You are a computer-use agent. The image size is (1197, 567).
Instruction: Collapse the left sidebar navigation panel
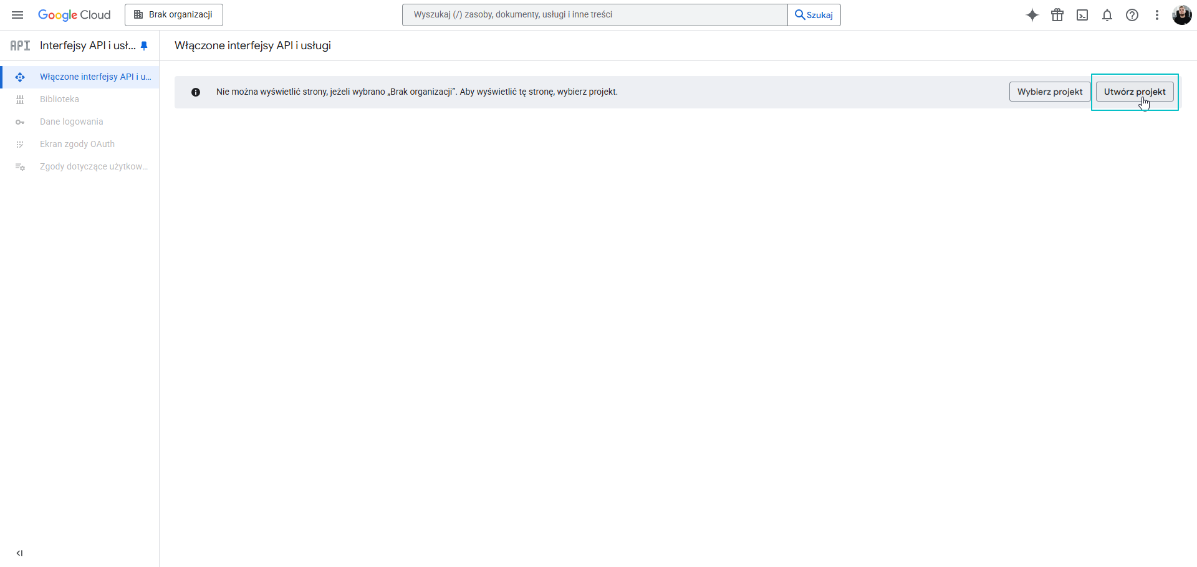[x=19, y=553]
